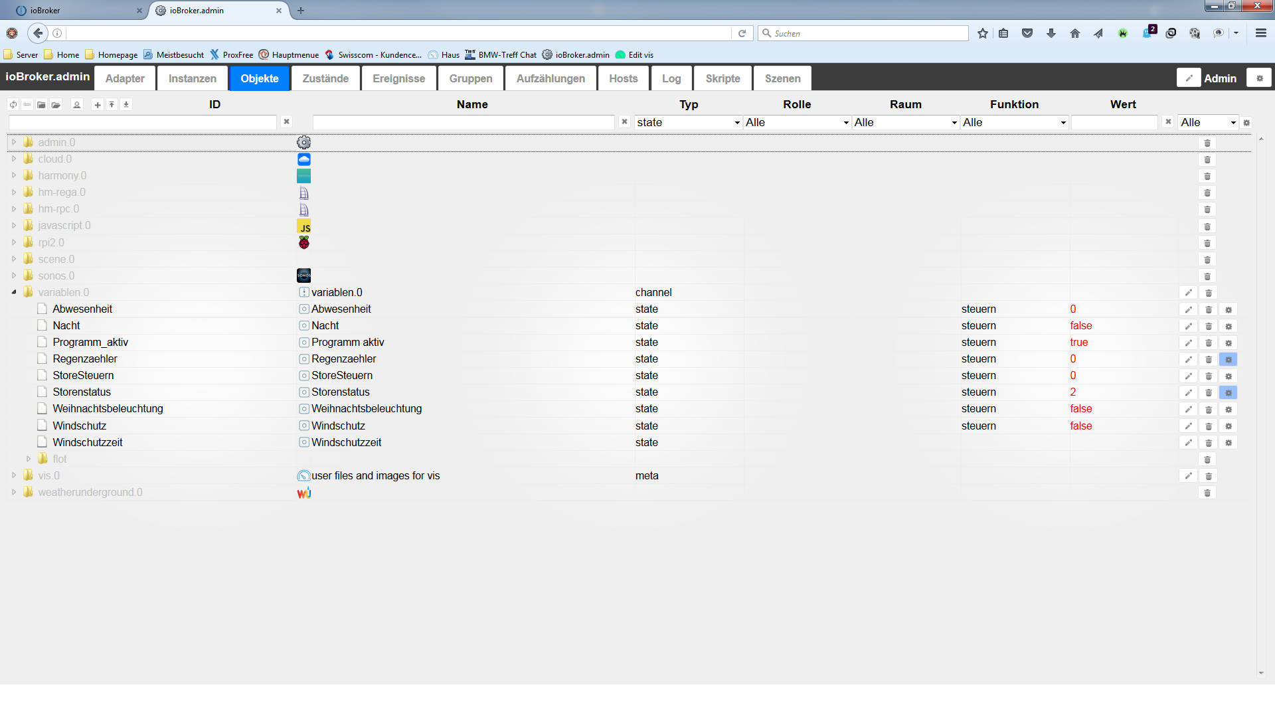Open the Skripte tab
1275x717 pixels.
pos(722,78)
